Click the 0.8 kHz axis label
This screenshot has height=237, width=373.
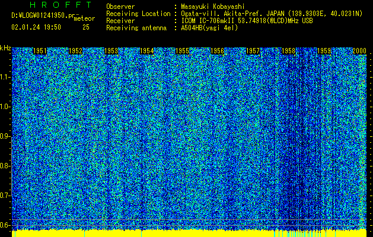click(5, 166)
